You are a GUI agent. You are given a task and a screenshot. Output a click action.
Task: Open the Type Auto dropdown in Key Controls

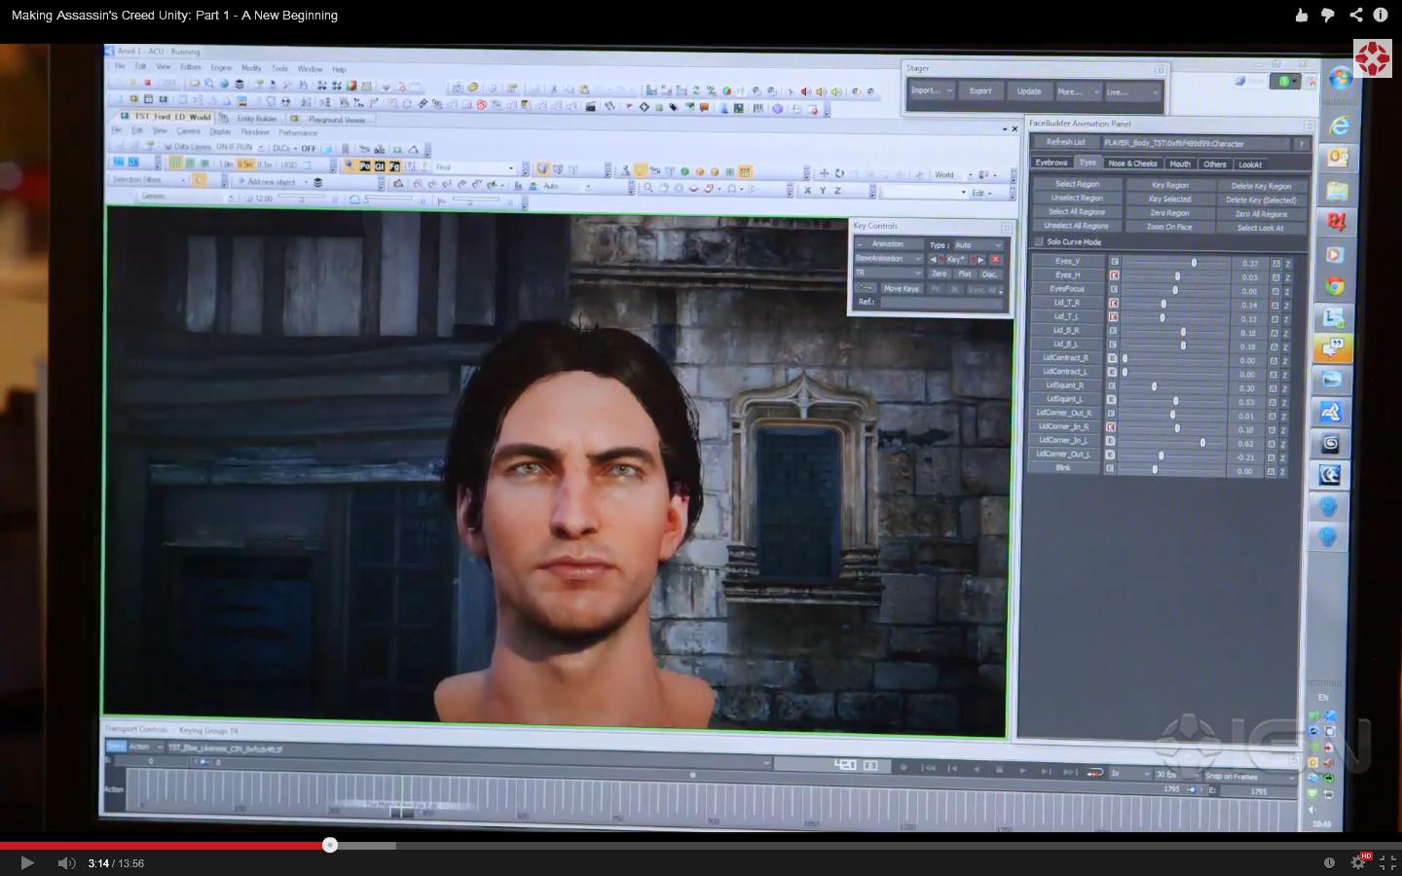pyautogui.click(x=978, y=245)
